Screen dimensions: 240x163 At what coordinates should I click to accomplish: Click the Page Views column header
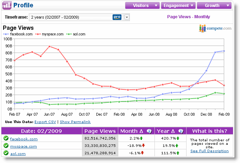100,131
